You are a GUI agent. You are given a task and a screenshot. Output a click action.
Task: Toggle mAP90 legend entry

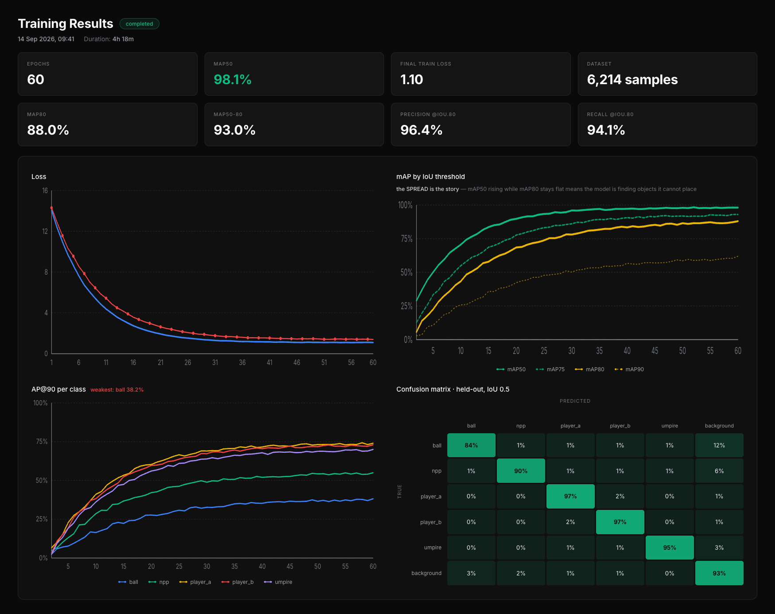(629, 369)
